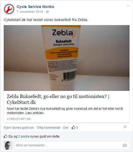Click the 'Del' share link

click(x=66, y=128)
